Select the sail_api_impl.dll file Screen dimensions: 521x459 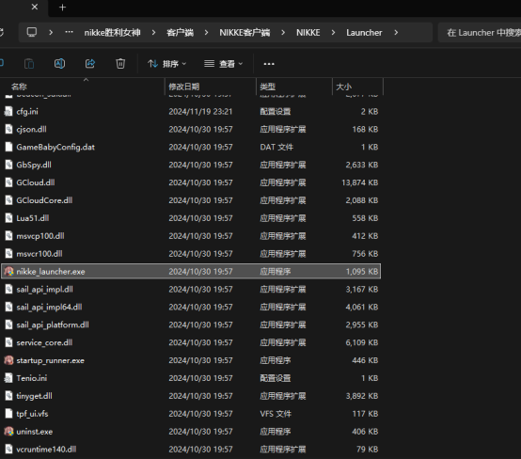[x=191, y=290]
